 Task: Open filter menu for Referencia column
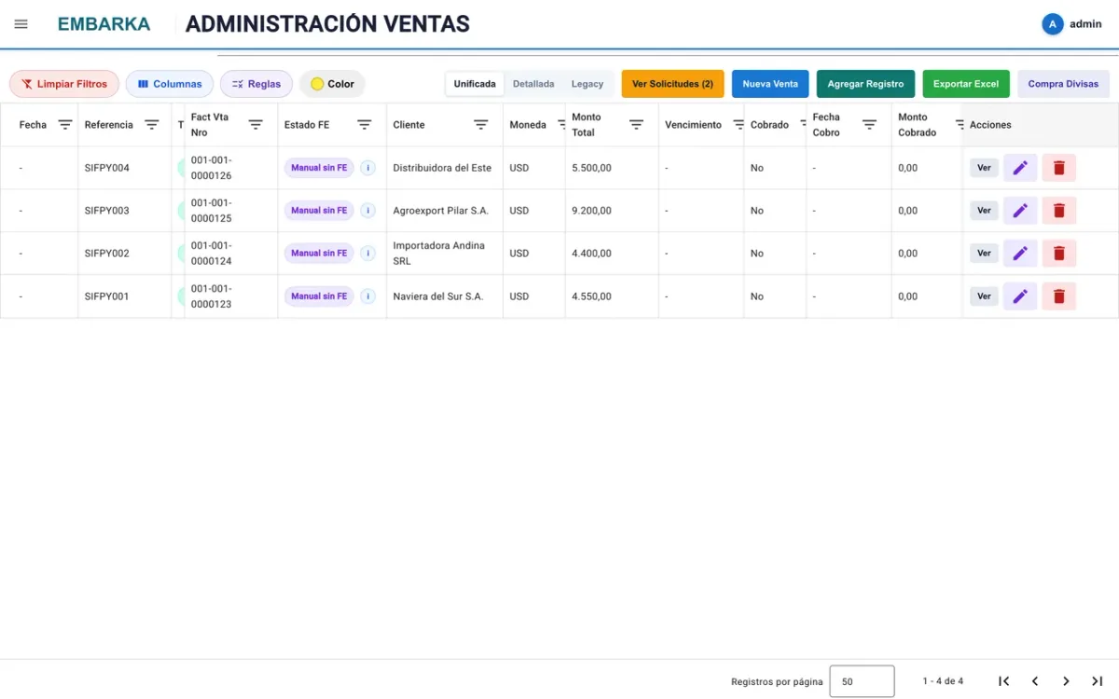(152, 125)
